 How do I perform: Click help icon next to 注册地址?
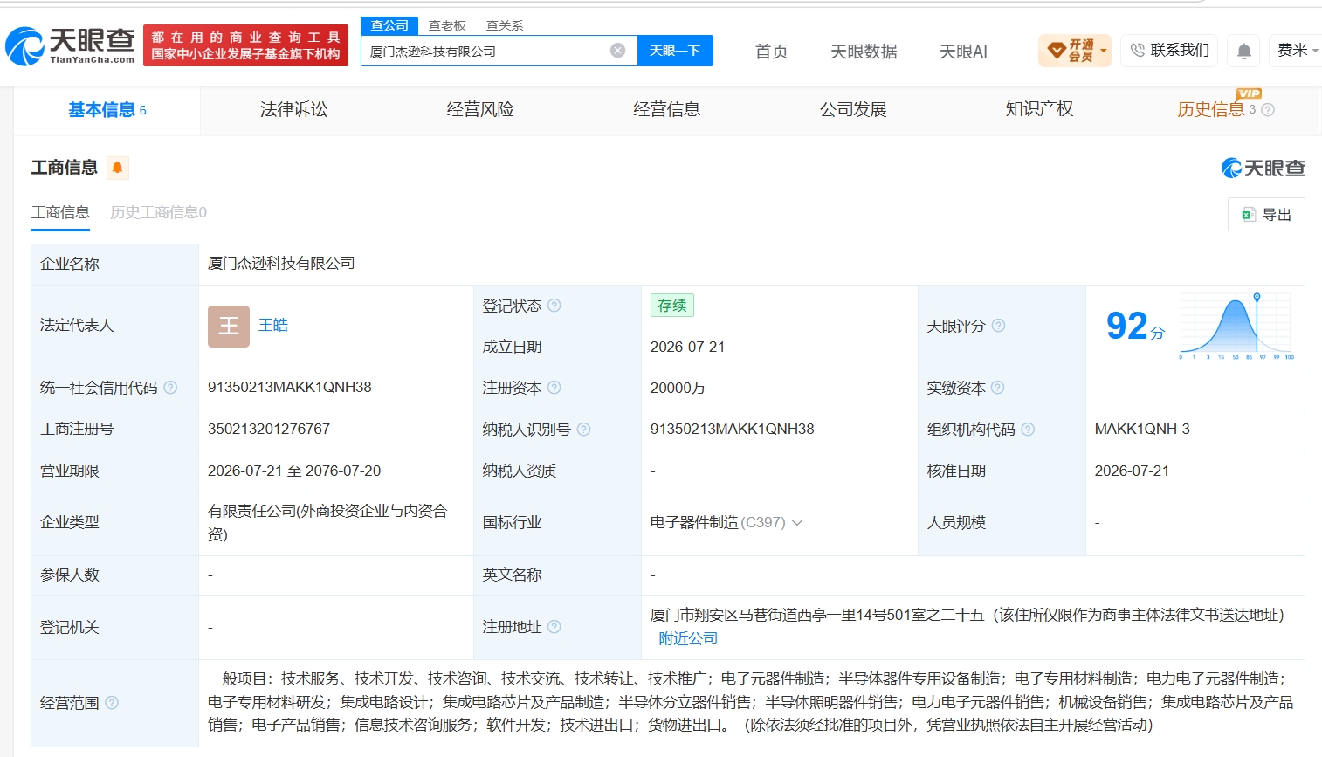point(554,627)
